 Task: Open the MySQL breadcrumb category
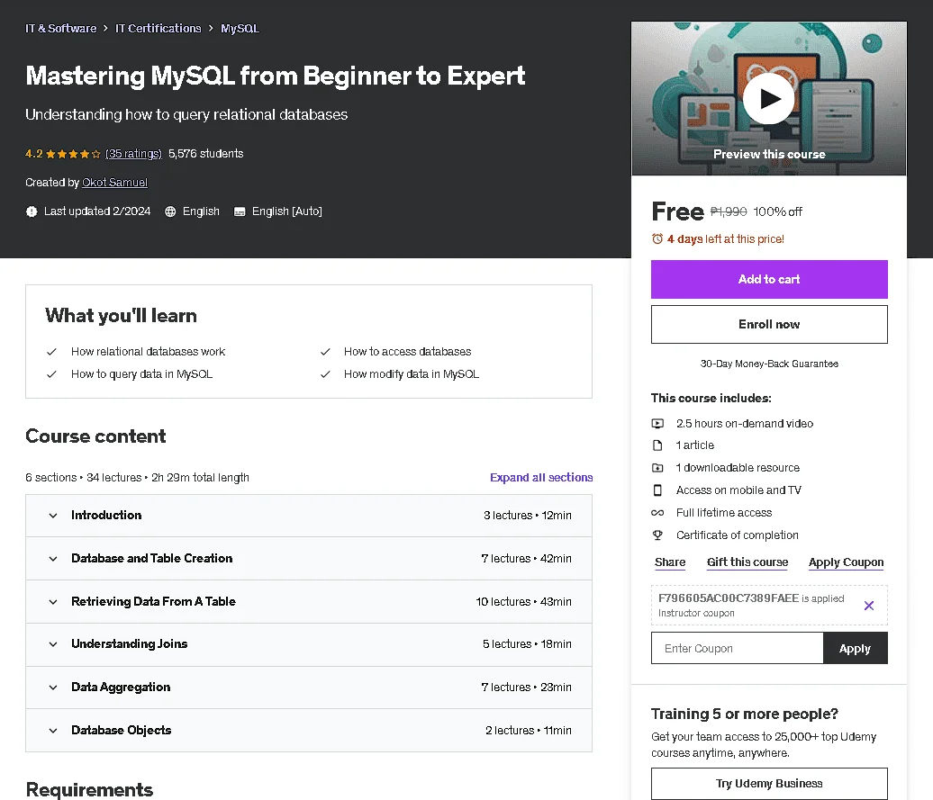tap(240, 29)
